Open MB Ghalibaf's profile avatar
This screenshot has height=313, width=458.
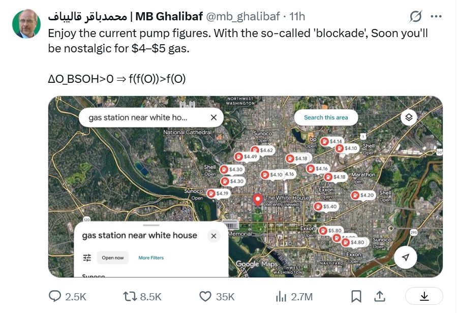click(26, 24)
